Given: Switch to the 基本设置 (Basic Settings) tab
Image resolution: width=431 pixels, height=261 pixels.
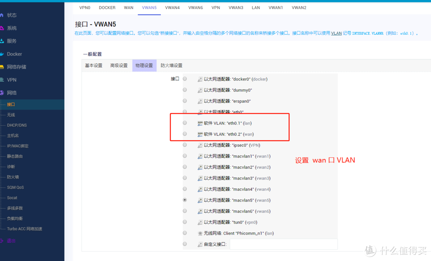Looking at the screenshot, I should (93, 65).
